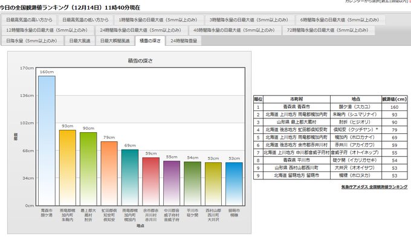
Task: Click the 136cm y-axis label
Action: click(x=27, y=95)
